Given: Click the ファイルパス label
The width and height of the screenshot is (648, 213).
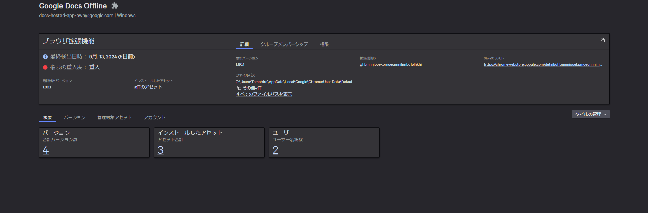Looking at the screenshot, I should click(x=245, y=75).
